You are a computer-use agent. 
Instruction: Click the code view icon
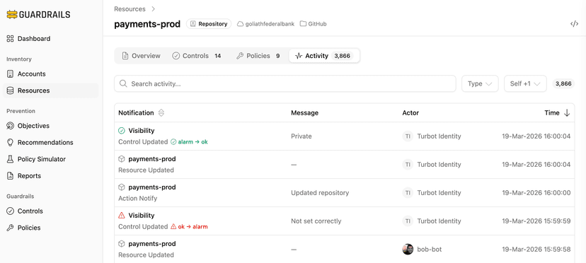[574, 24]
